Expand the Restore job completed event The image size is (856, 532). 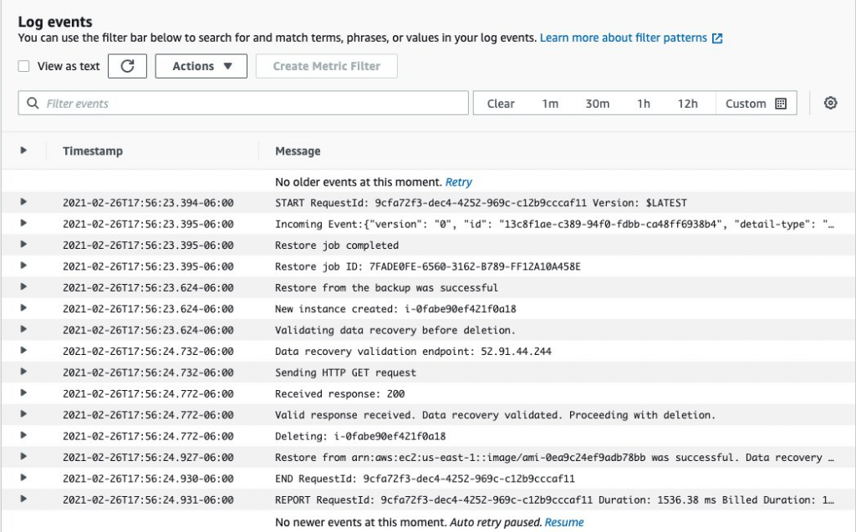[23, 245]
